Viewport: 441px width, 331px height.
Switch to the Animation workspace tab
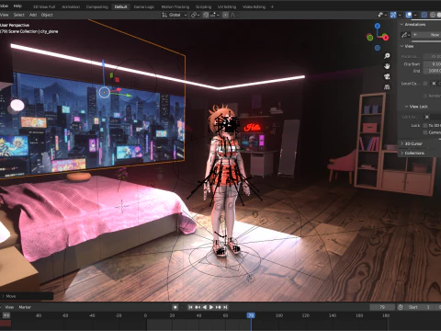coord(71,6)
